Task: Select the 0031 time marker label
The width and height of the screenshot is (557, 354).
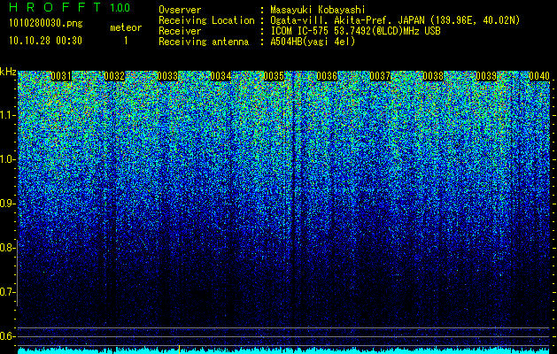Action: click(61, 76)
